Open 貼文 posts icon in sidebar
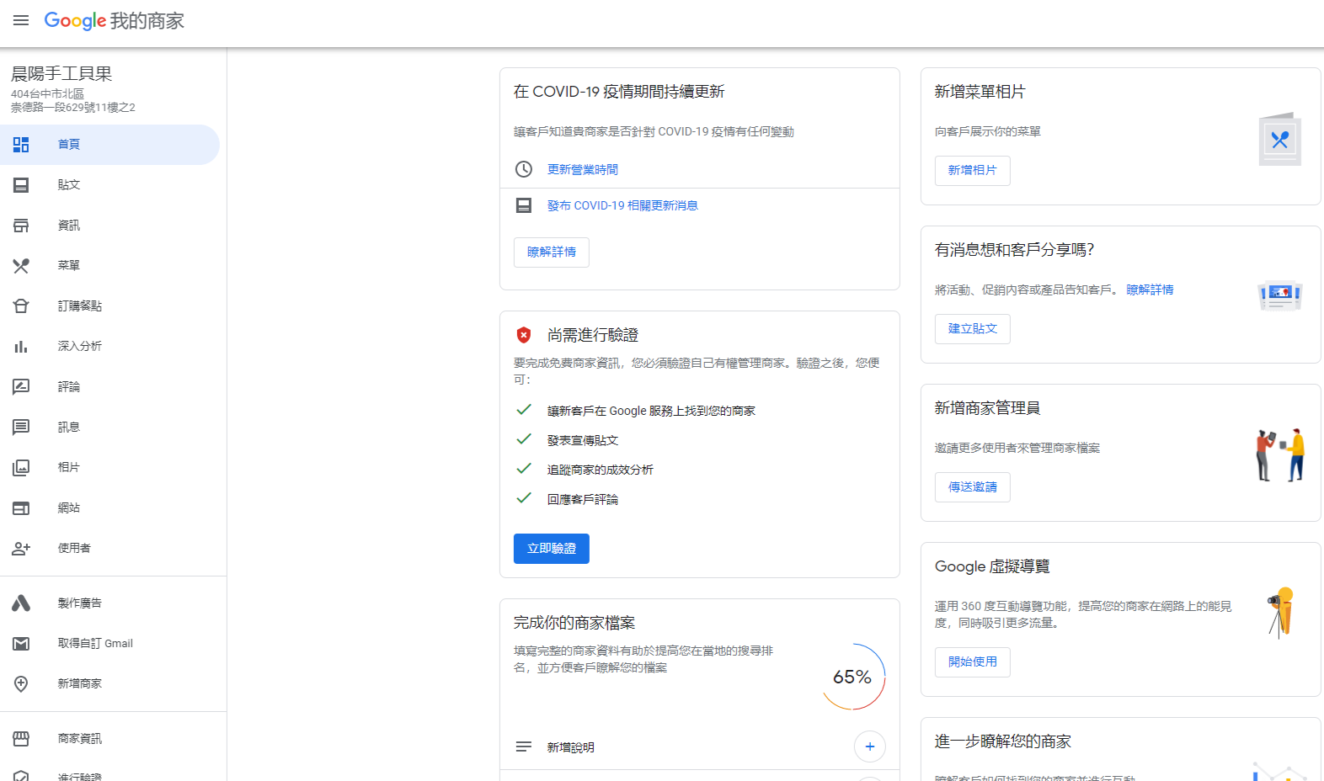 click(x=21, y=185)
